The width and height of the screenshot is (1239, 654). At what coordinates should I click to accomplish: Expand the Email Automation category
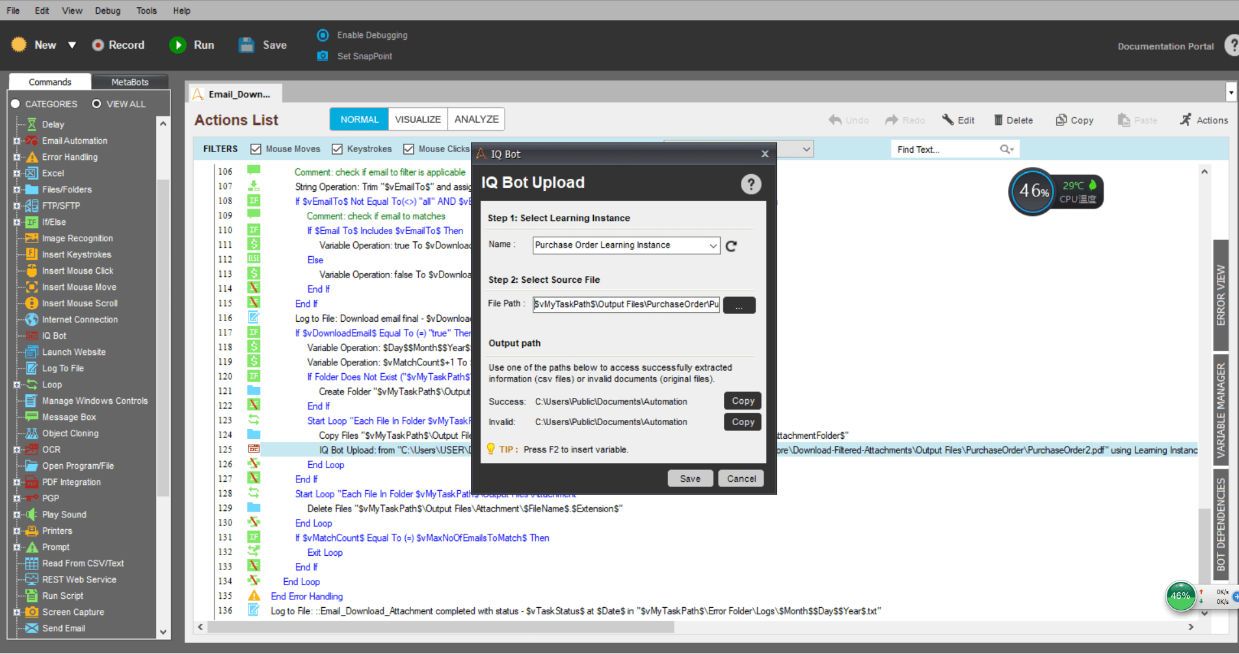(x=17, y=140)
